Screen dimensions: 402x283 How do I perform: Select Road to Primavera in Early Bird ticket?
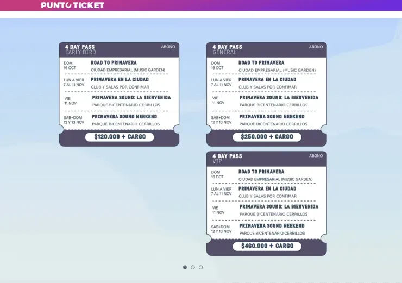click(114, 63)
